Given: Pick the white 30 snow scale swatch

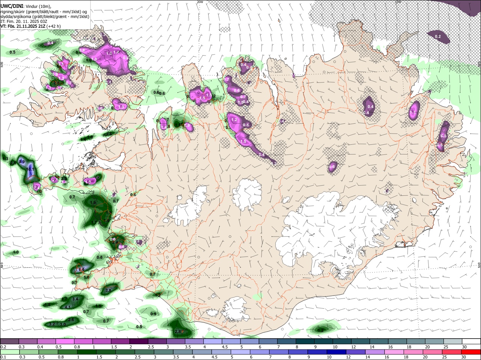Looking at the screenshot, I should click(471, 342).
